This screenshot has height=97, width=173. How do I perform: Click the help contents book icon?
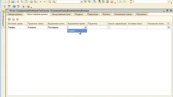108,2
